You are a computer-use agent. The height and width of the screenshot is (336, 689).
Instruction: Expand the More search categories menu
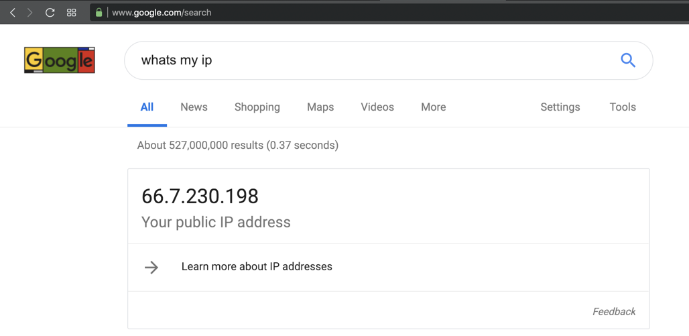click(x=433, y=107)
